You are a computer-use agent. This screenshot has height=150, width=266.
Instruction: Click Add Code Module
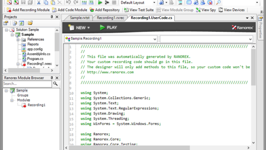click(69, 10)
